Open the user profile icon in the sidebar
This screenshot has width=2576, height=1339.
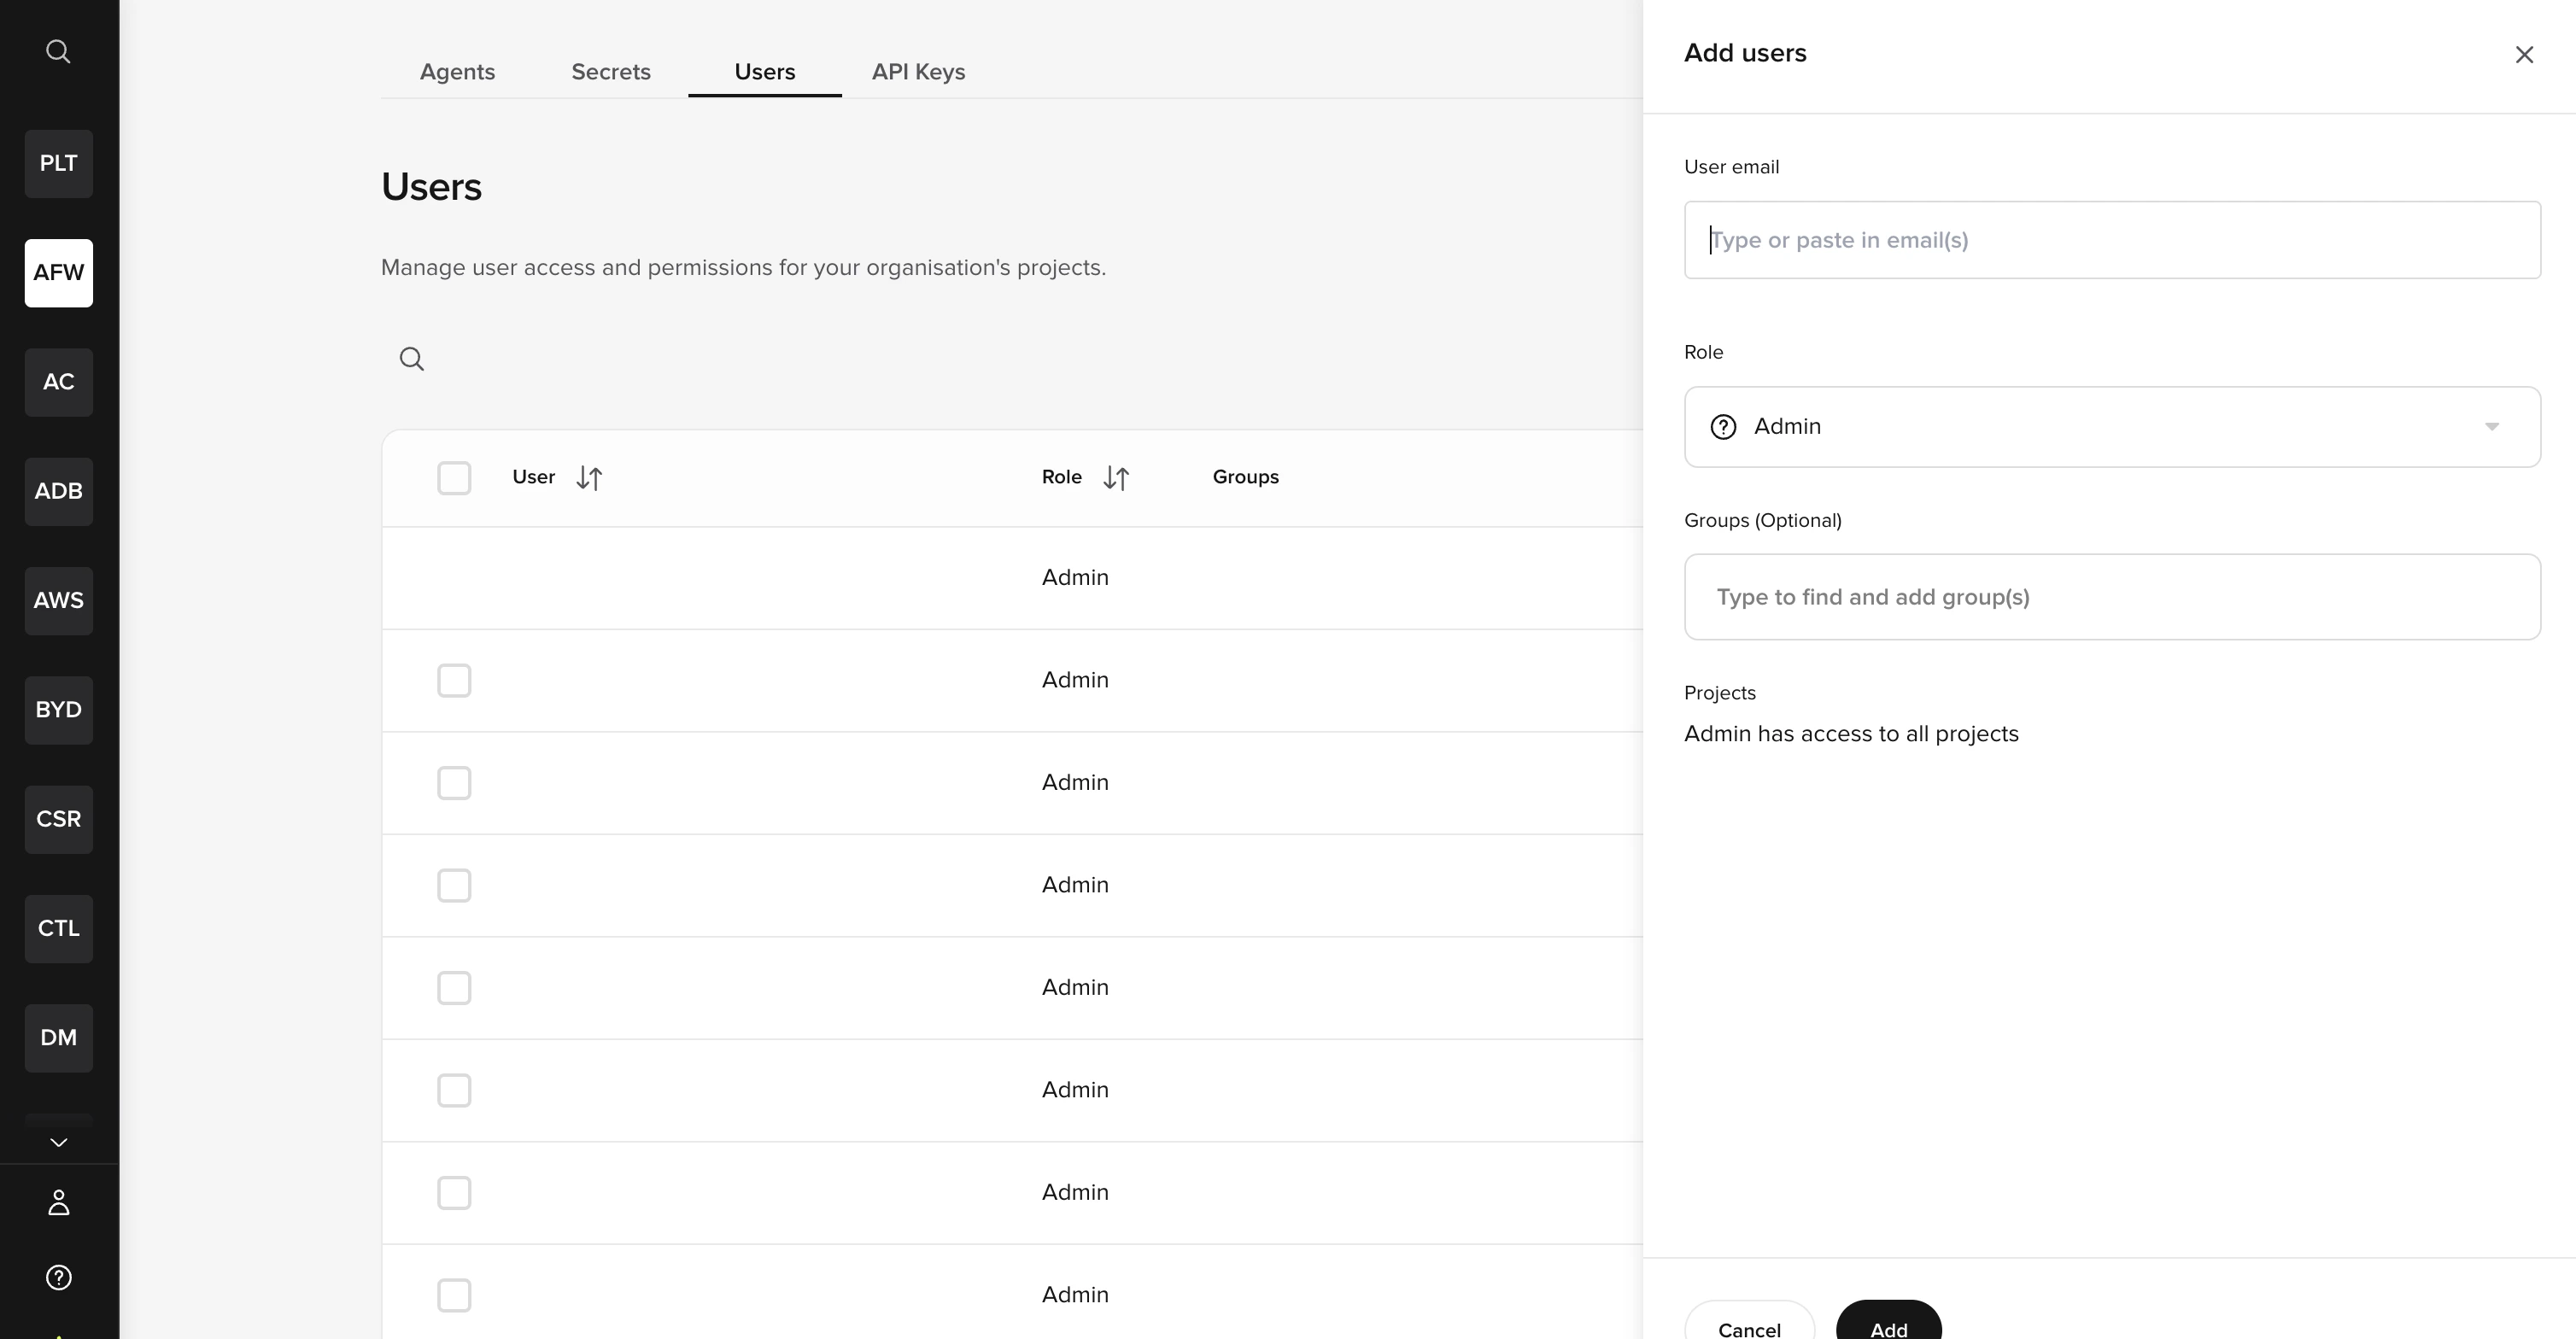(58, 1202)
